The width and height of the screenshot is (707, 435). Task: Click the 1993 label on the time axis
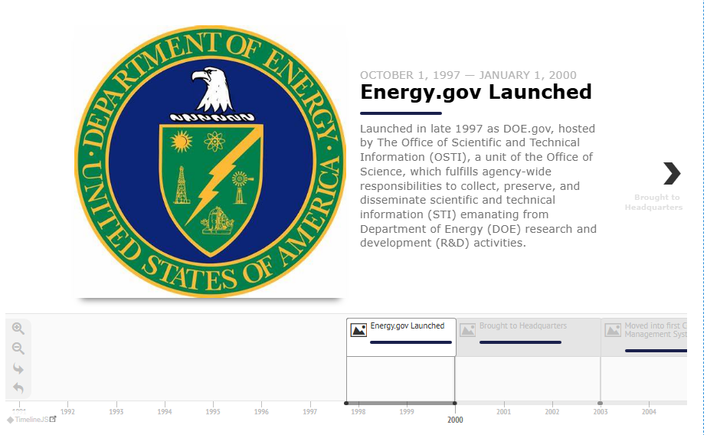[116, 411]
